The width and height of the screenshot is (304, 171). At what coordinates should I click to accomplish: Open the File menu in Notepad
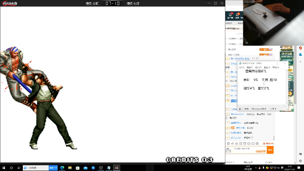241,68
